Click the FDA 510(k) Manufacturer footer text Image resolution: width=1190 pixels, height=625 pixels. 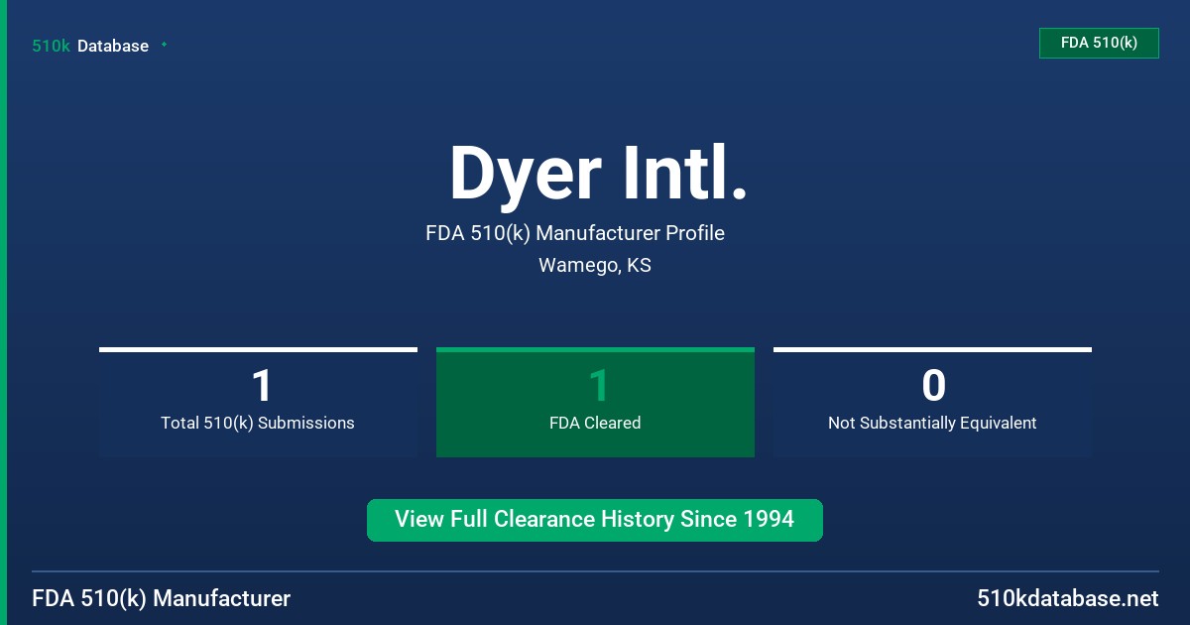point(162,598)
